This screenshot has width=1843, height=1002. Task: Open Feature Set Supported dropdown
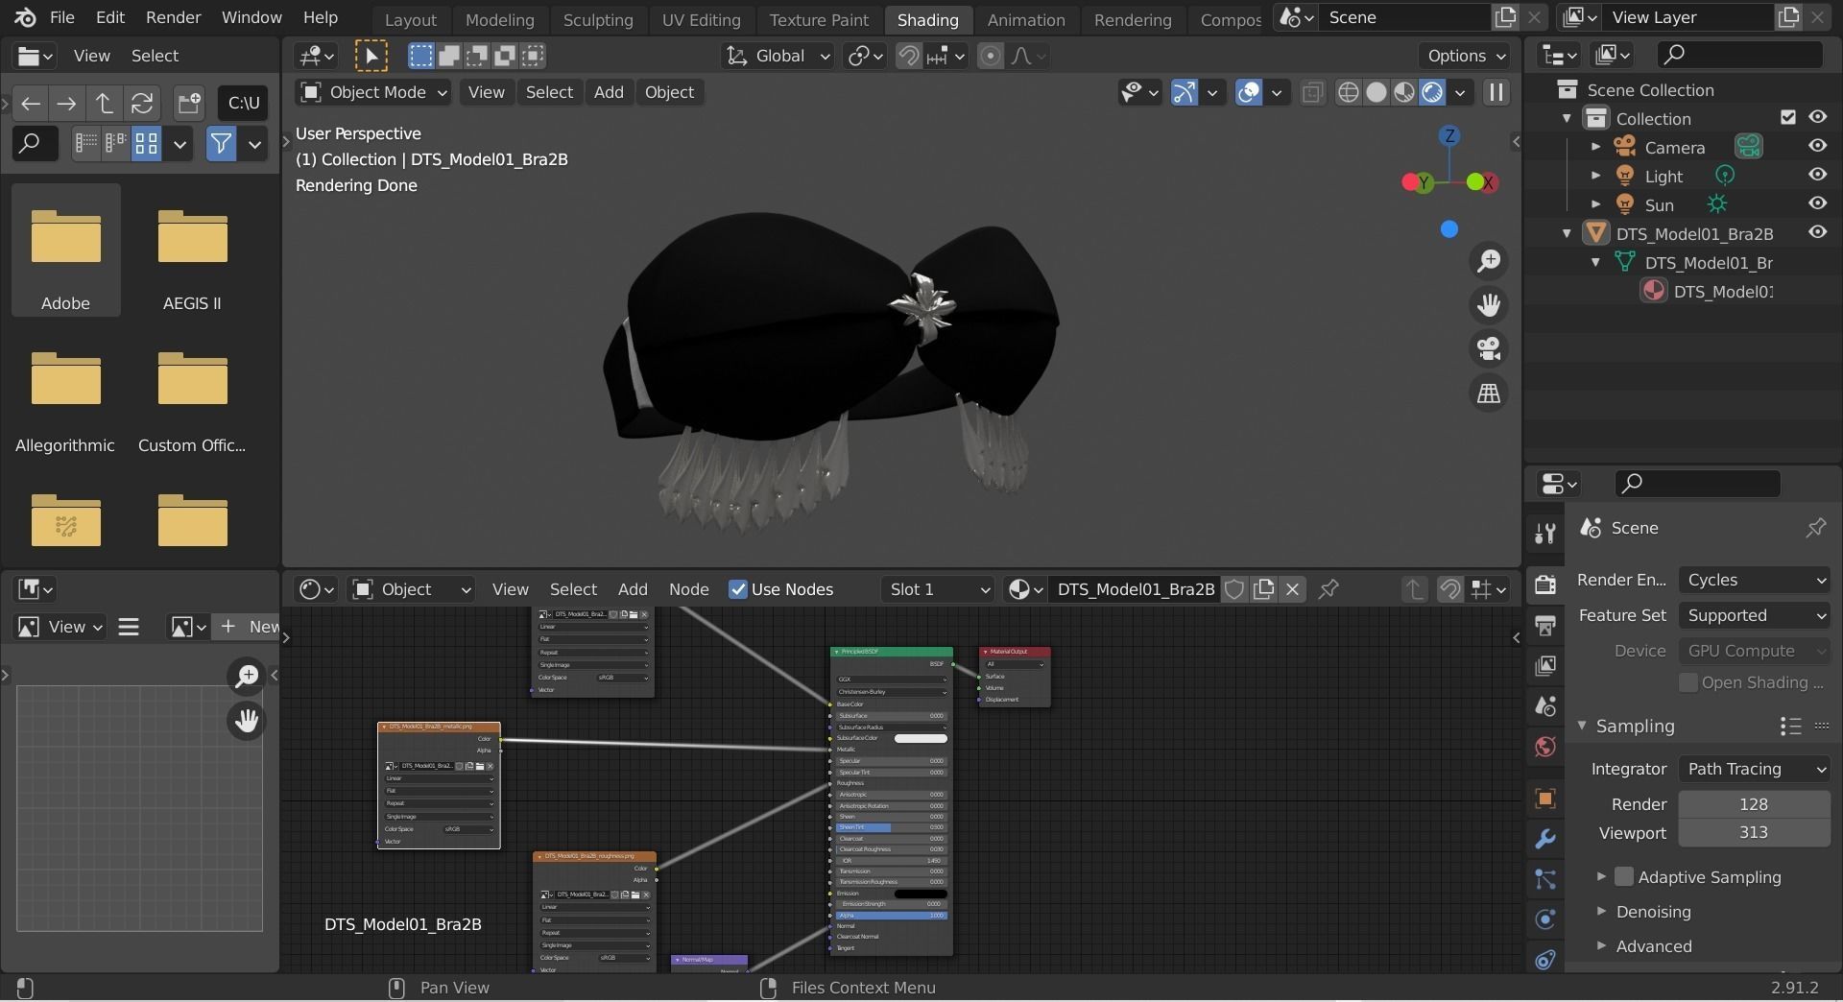[x=1755, y=615]
